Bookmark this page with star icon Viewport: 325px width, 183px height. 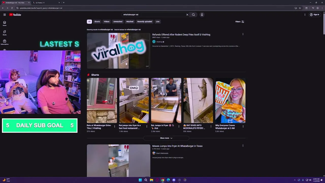pos(300,8)
